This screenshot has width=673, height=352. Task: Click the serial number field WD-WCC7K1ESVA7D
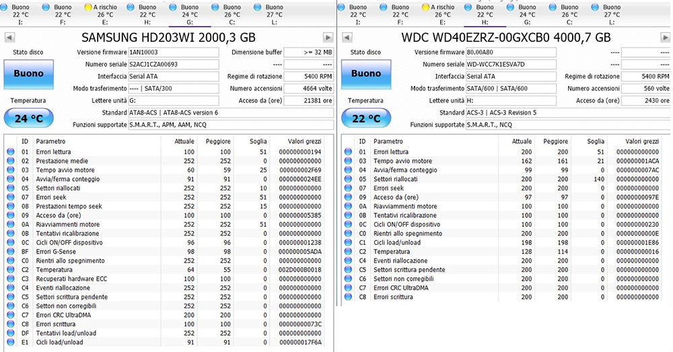[x=511, y=65]
